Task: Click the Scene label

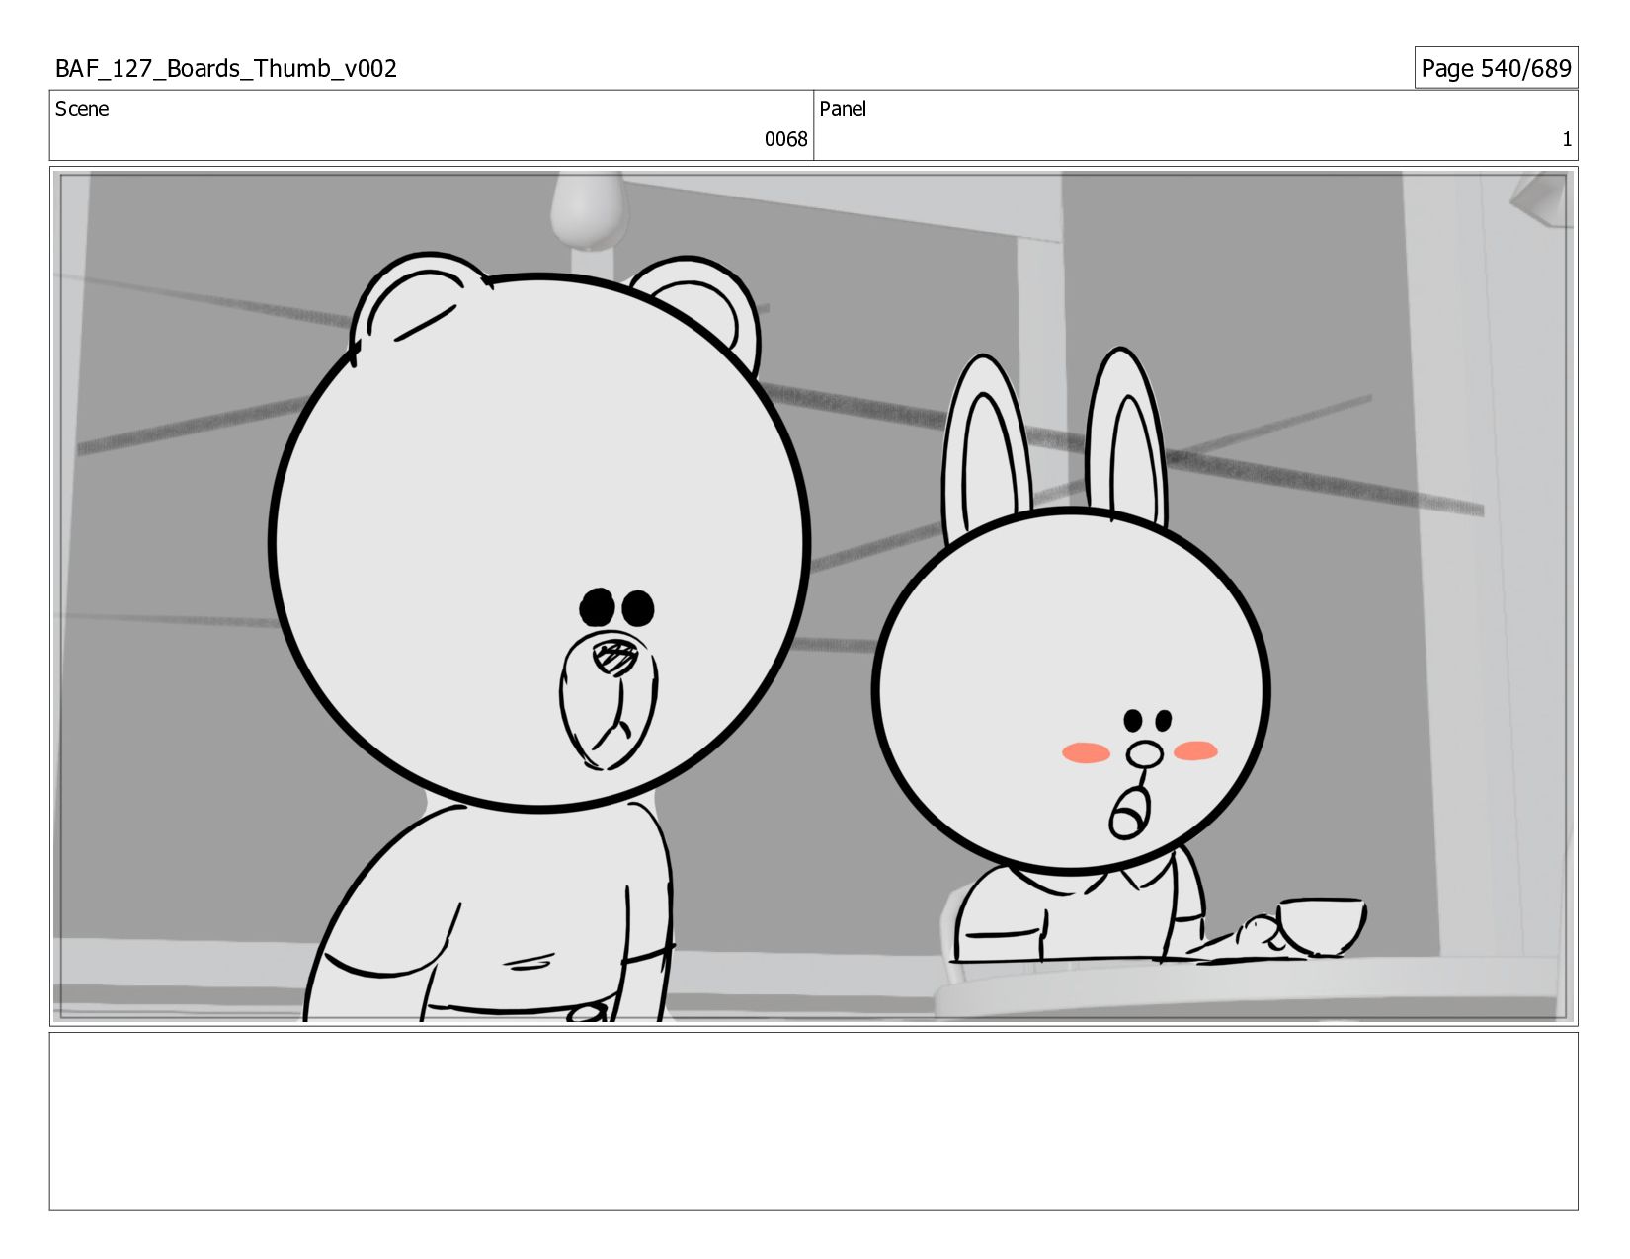Action: (x=82, y=109)
